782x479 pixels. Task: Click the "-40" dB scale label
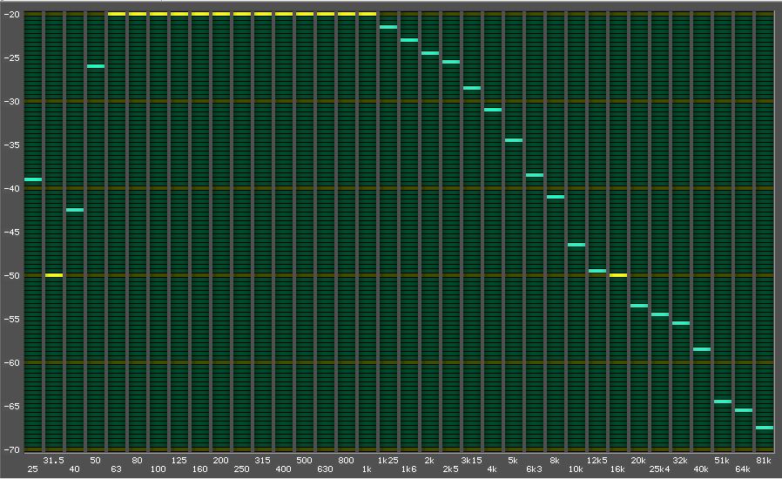11,189
